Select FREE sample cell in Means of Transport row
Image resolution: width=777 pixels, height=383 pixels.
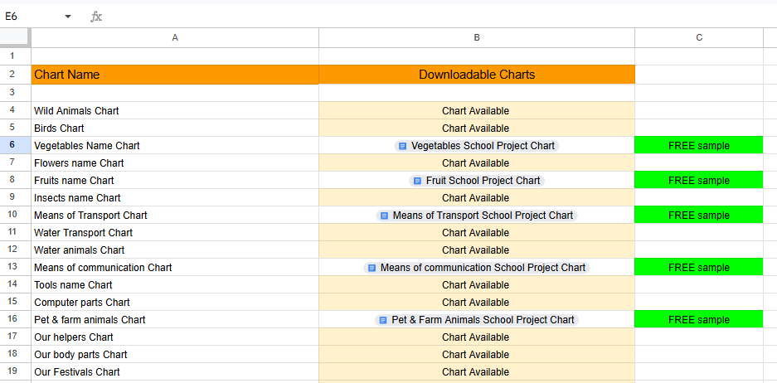(699, 215)
